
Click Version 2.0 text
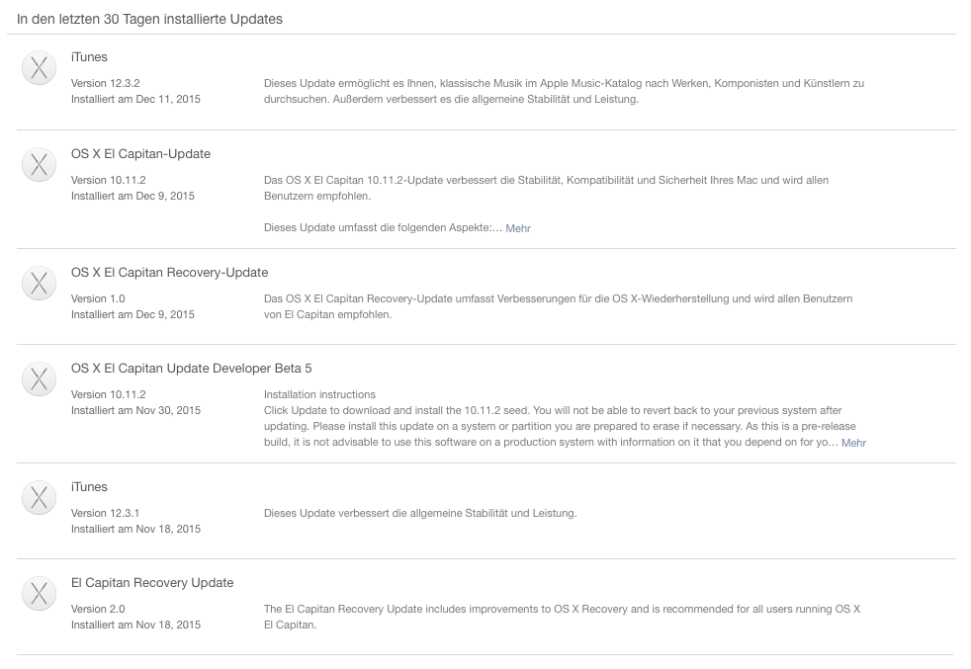(x=98, y=610)
